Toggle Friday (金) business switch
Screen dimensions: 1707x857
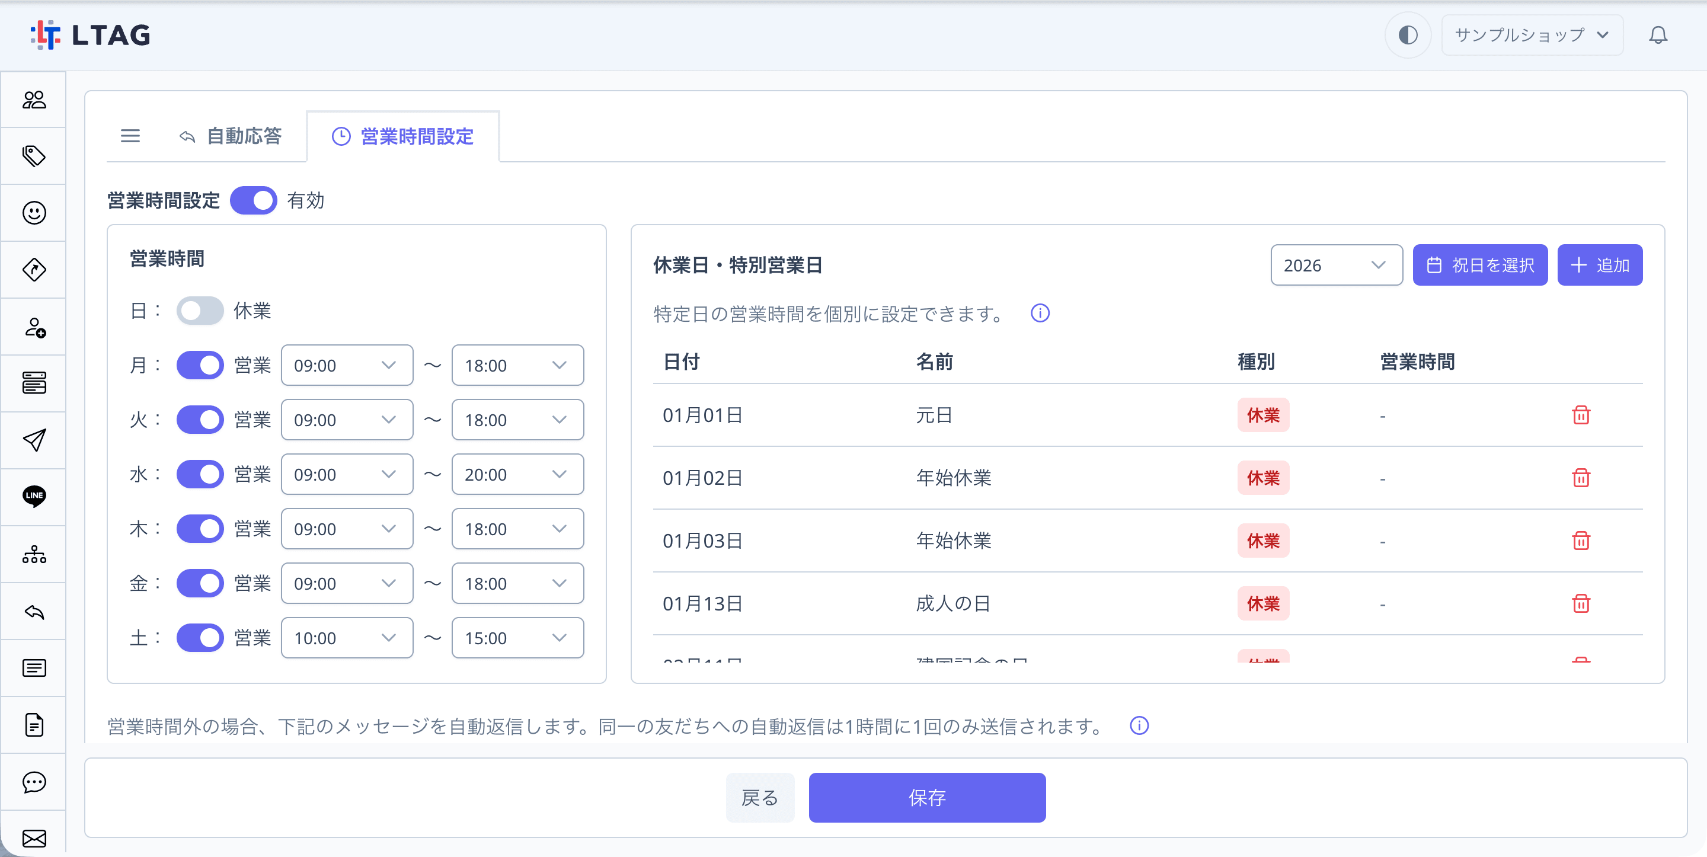200,583
